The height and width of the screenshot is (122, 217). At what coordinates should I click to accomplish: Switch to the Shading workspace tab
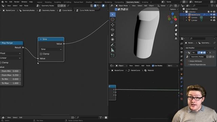(x=89, y=2)
